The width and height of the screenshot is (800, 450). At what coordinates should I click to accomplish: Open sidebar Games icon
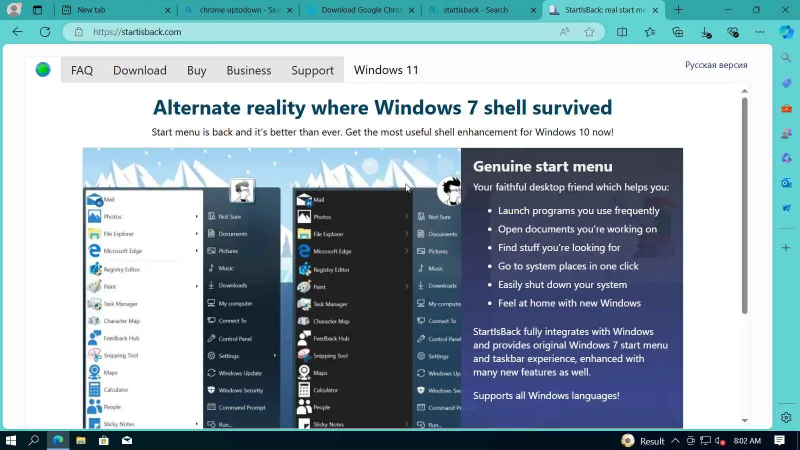pos(786,133)
